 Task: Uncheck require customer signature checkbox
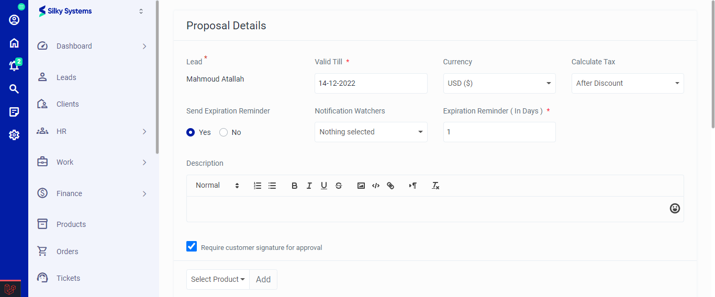[192, 246]
